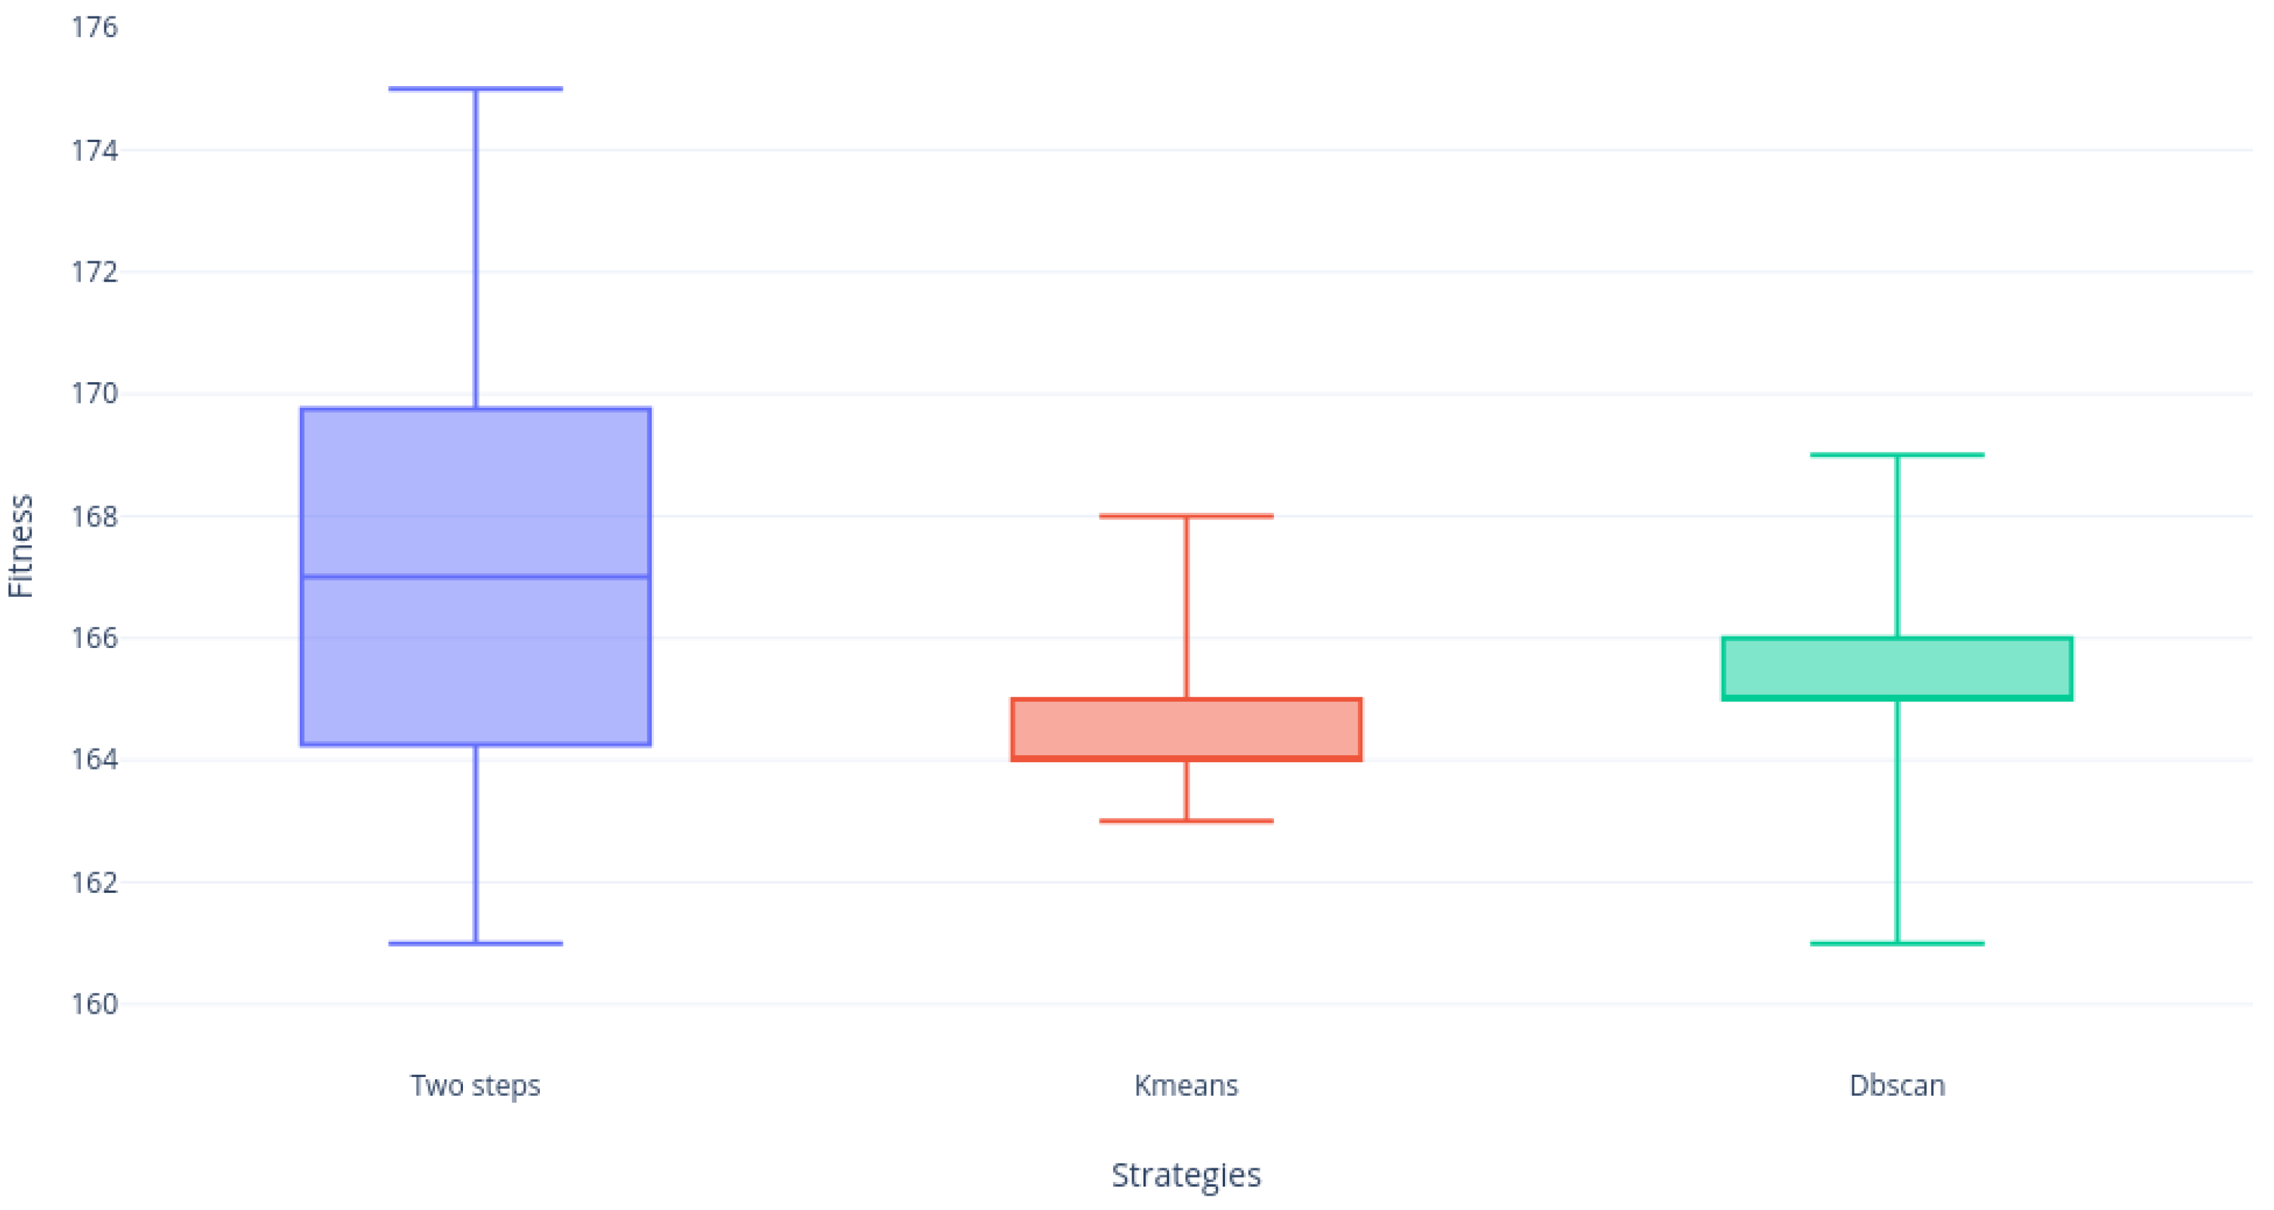2274x1210 pixels.
Task: Click the "Strategies" x-axis title
Action: [x=1186, y=1175]
